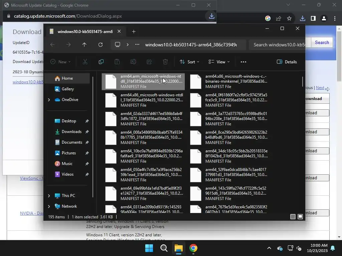Screen dimensions: 342x256
Task: Select file arm64_0f61860f7e2cfbf3c97425f5a5 manifest
Action: coord(228,100)
